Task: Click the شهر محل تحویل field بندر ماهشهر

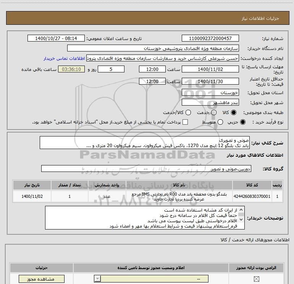Action: pyautogui.click(x=210, y=103)
